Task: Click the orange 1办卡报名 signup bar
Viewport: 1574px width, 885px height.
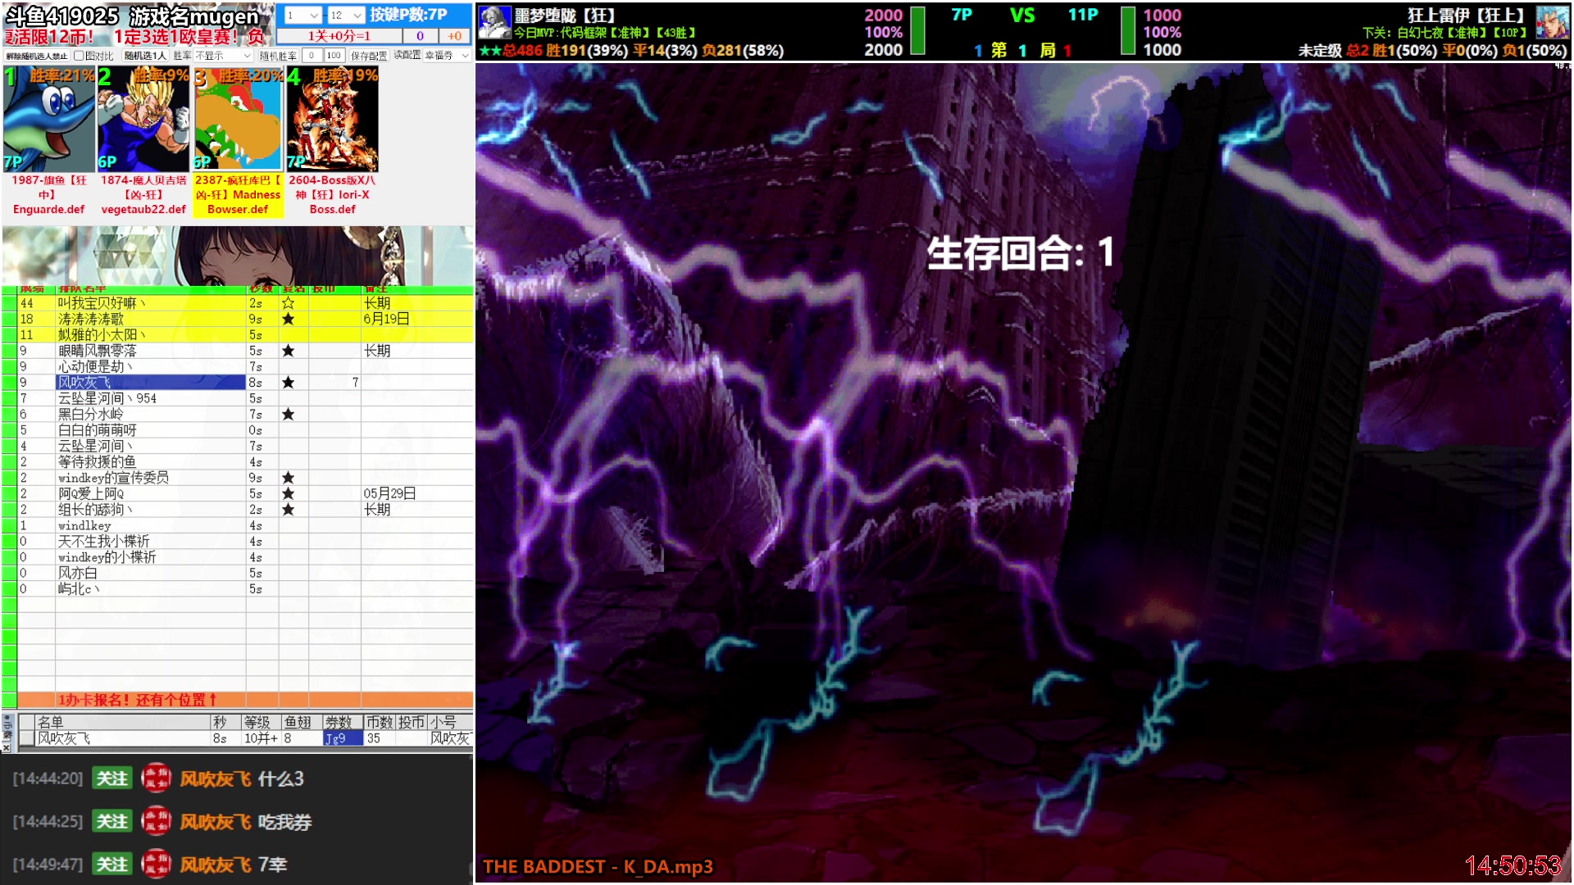Action: pos(245,700)
